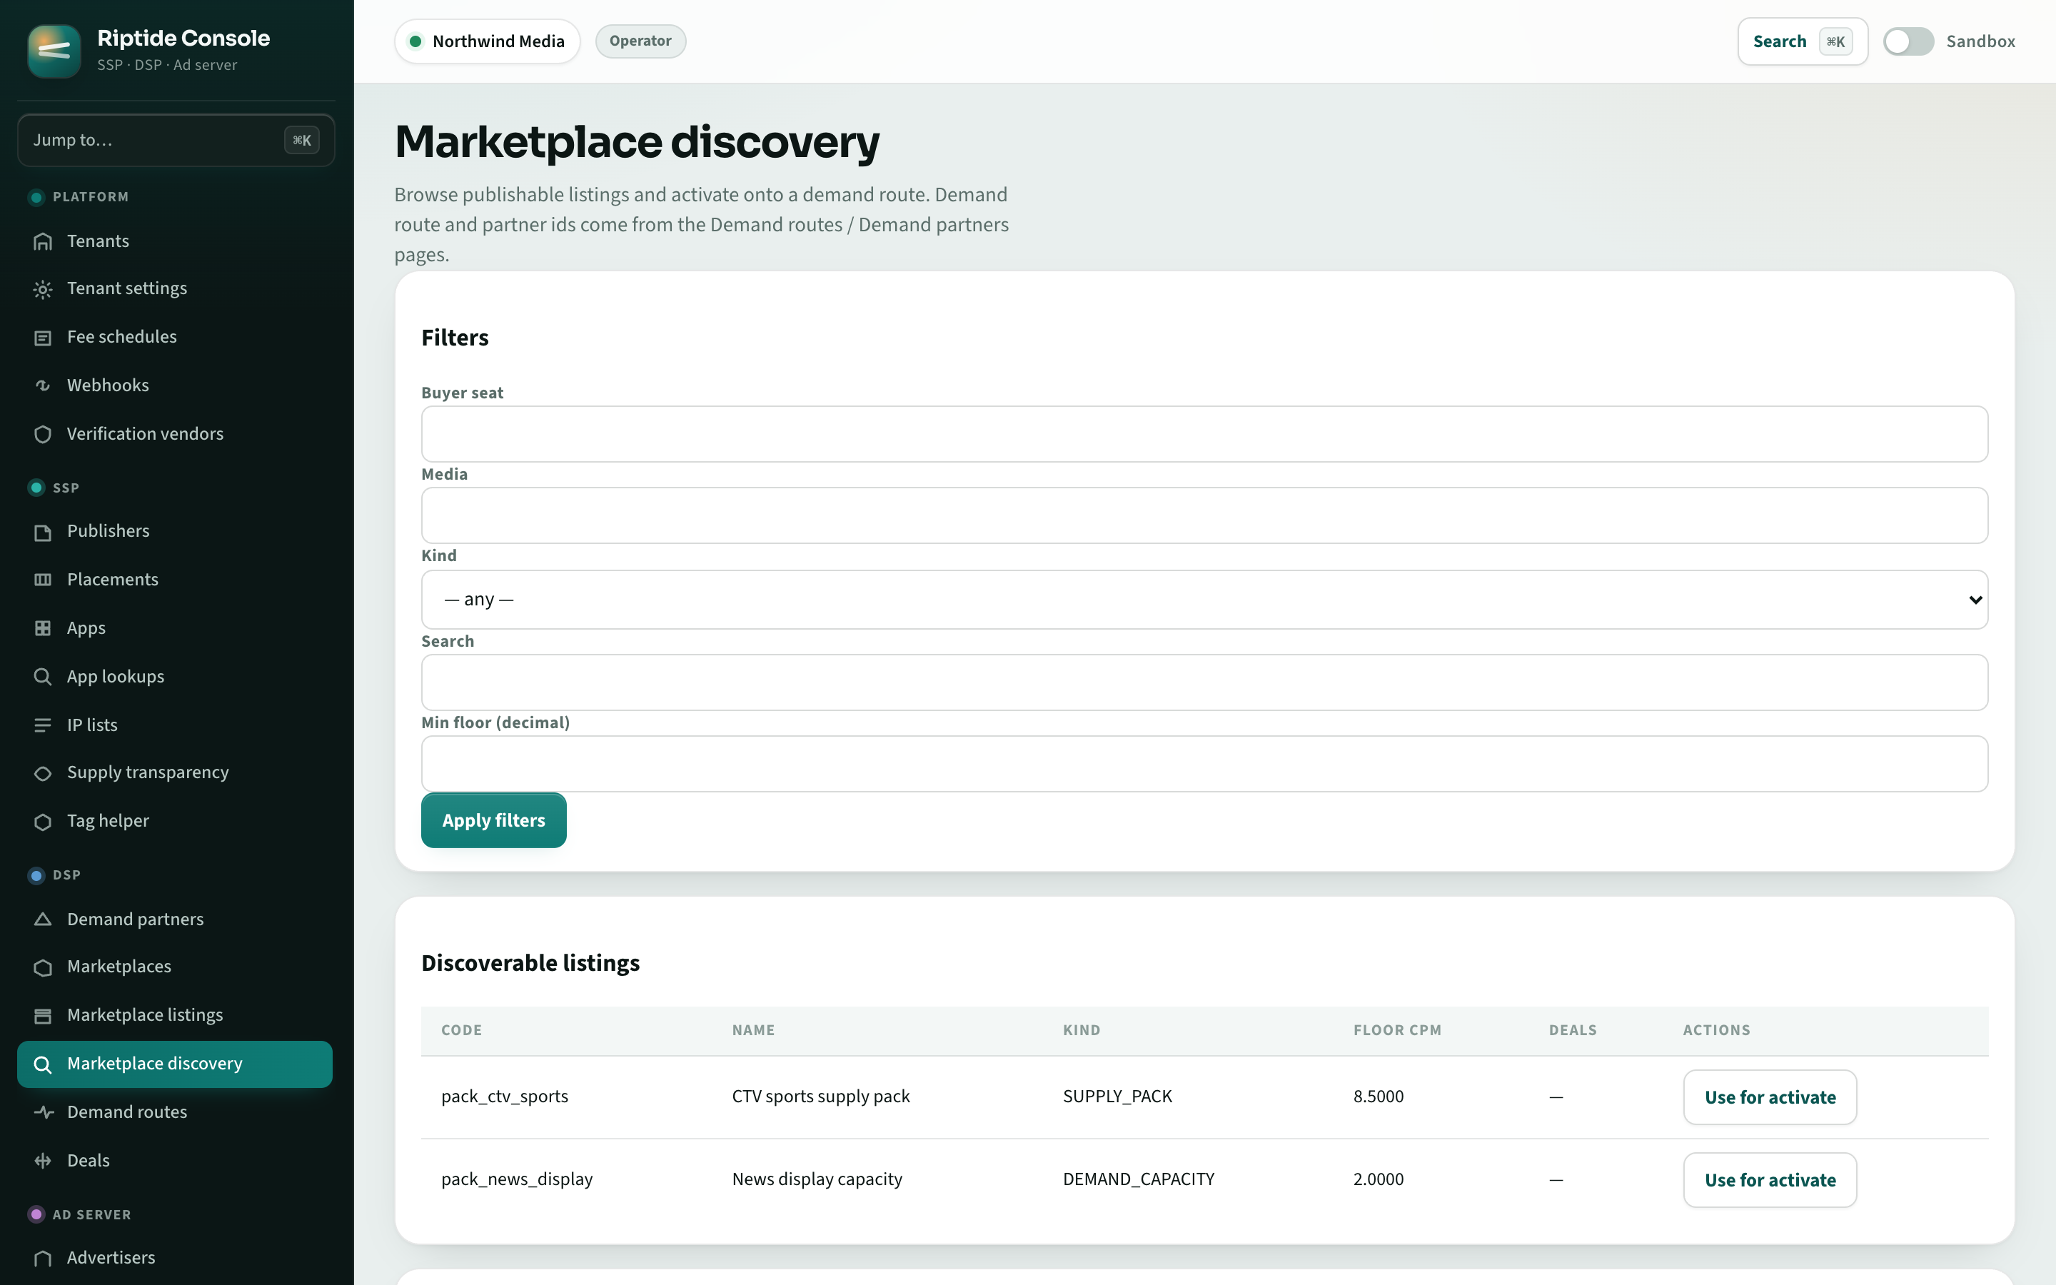Click the filters Search input field
The height and width of the screenshot is (1285, 2056).
[x=1204, y=682]
